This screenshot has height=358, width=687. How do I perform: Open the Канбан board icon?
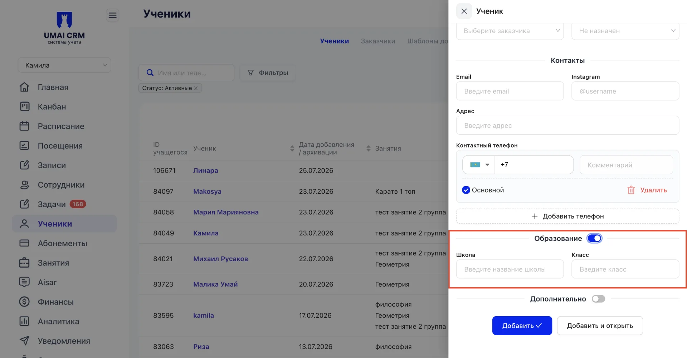pyautogui.click(x=24, y=106)
